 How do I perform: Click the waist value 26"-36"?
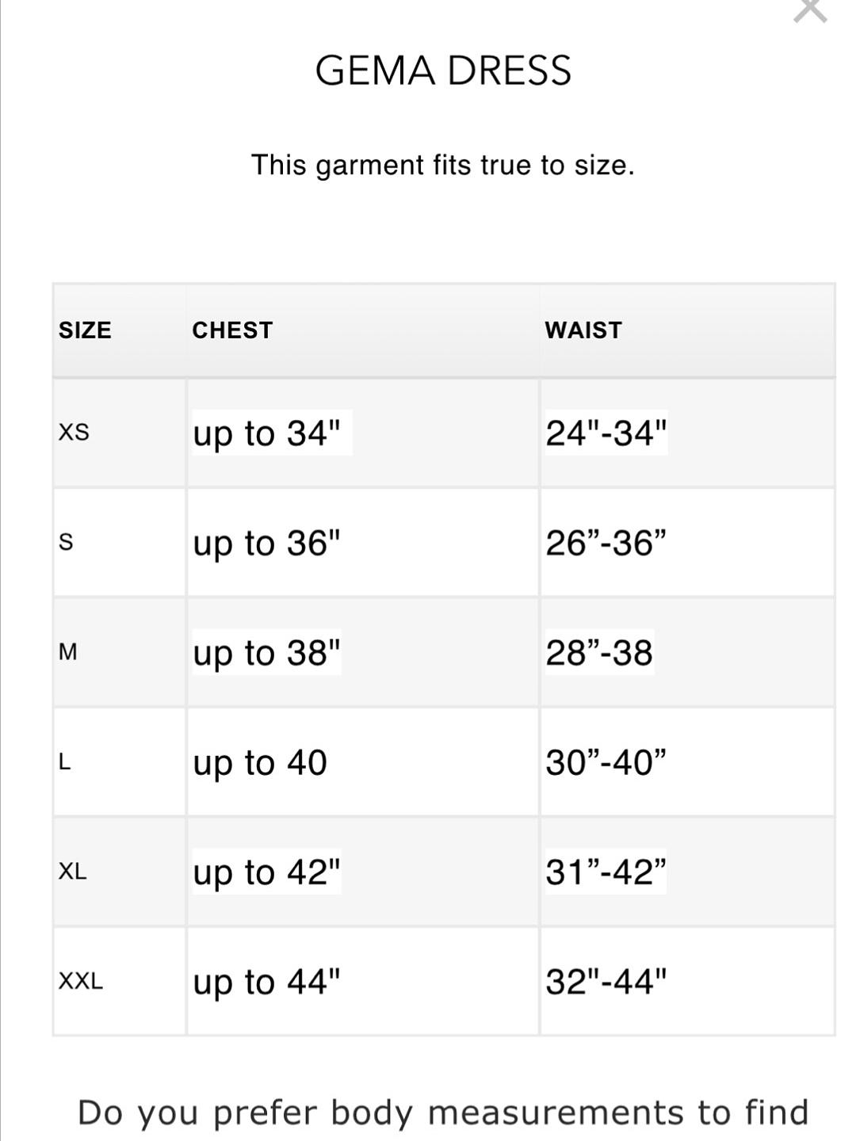[606, 543]
